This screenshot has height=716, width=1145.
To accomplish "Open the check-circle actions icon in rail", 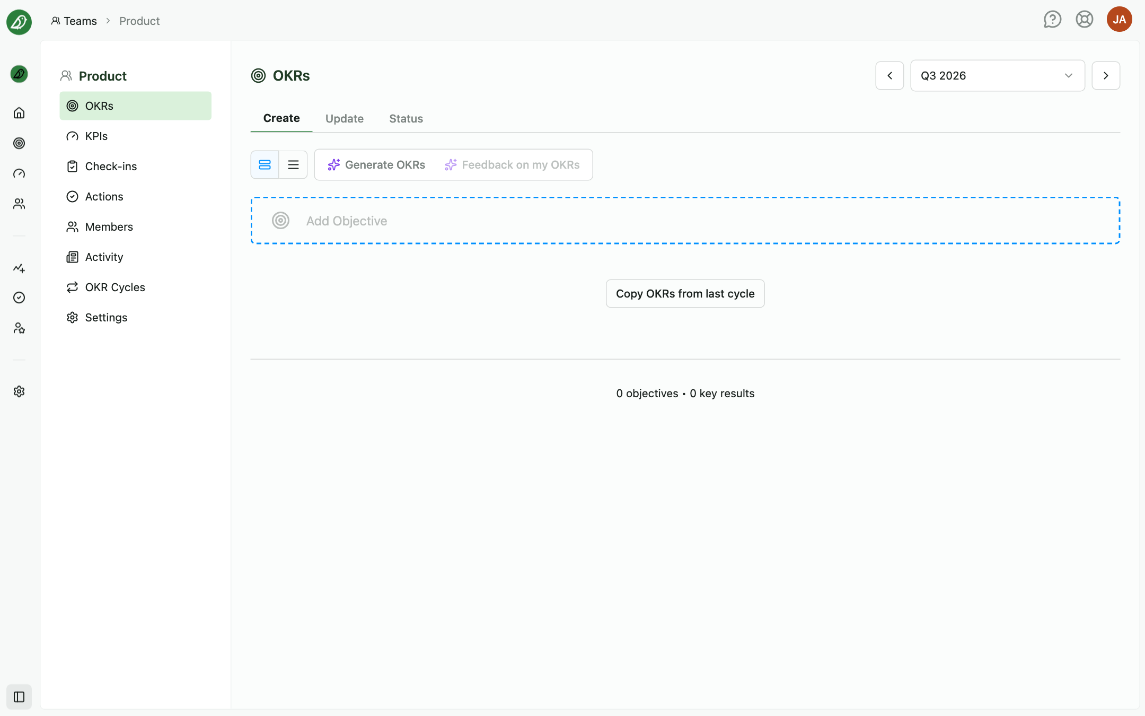I will click(19, 298).
